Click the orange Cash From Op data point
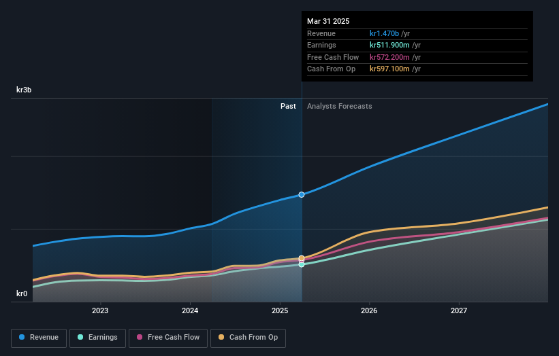Viewport: 559px width, 356px height. [302, 258]
